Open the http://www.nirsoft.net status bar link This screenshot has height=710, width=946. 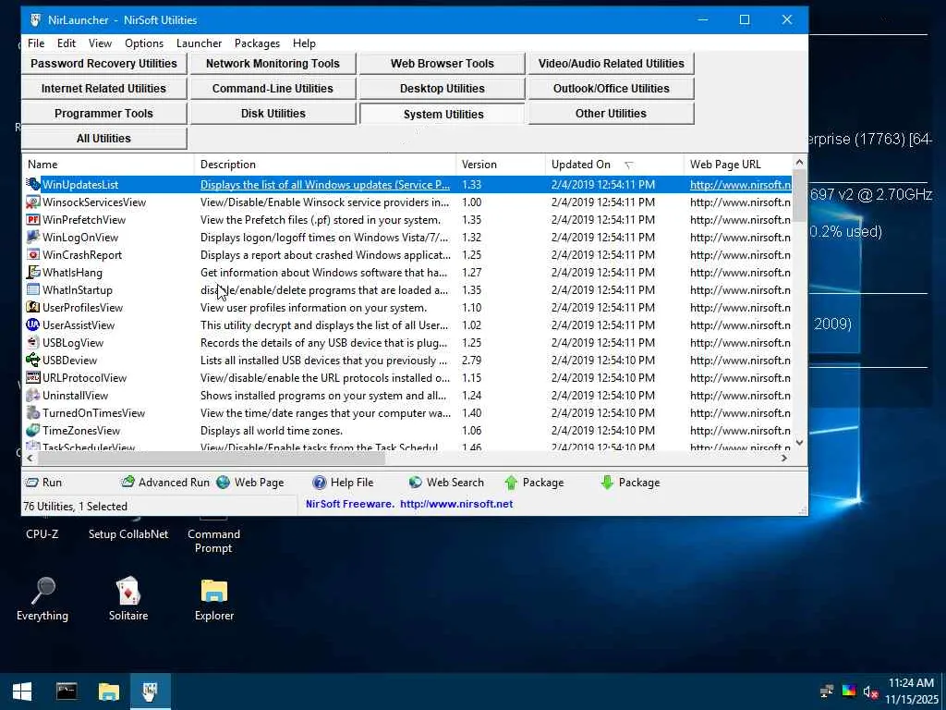point(456,504)
